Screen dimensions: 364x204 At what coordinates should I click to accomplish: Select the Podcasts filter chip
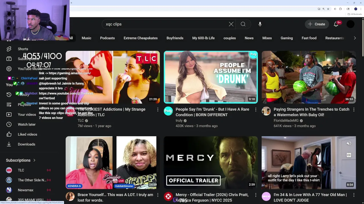click(107, 38)
